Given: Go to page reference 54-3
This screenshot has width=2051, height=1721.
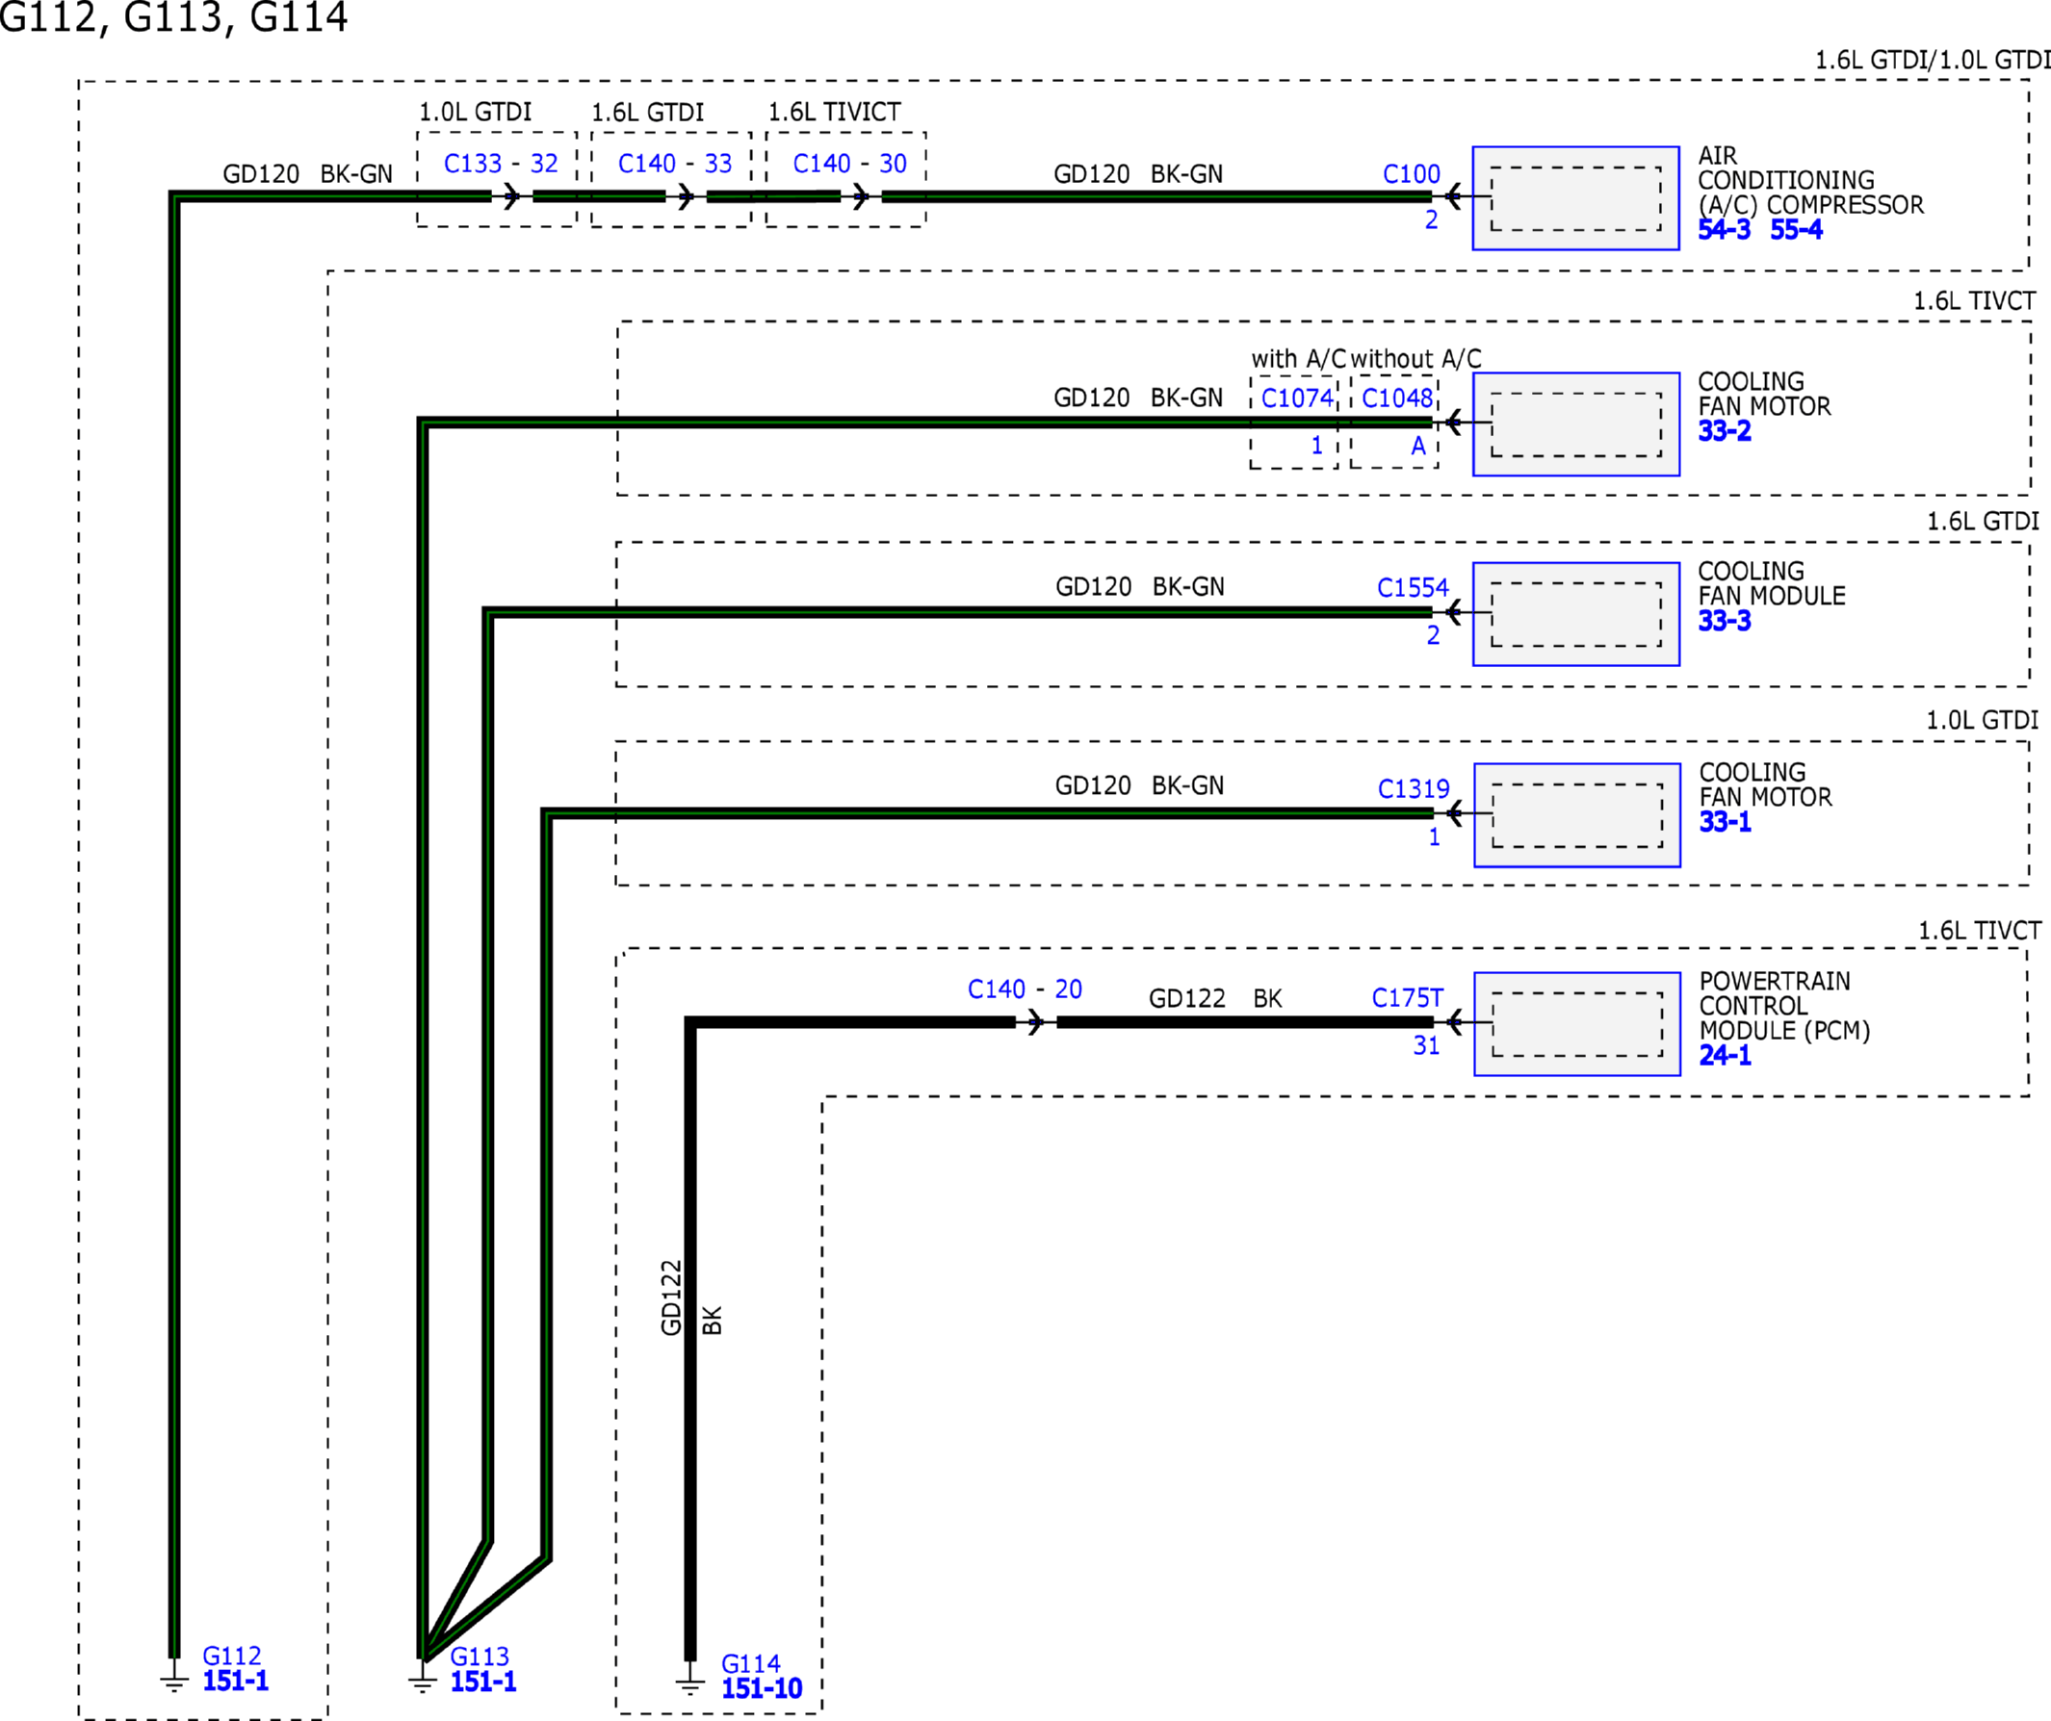Looking at the screenshot, I should point(1724,230).
